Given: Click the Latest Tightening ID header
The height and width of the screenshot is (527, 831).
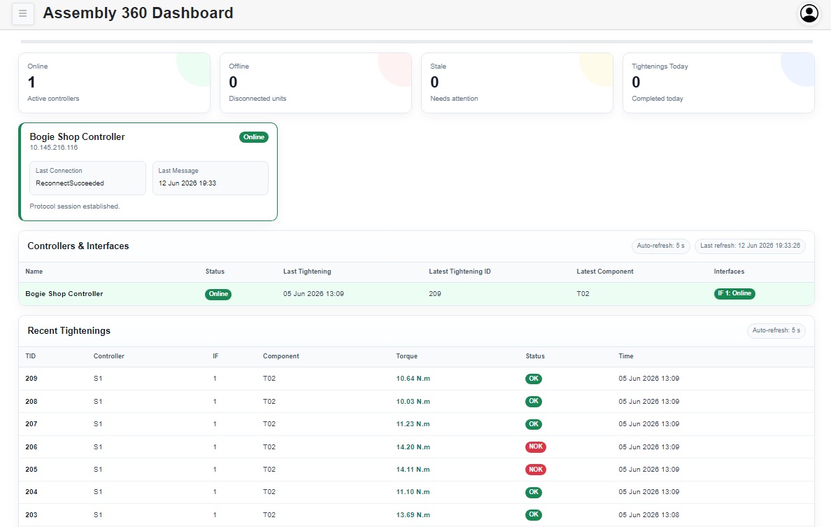Looking at the screenshot, I should [x=460, y=272].
